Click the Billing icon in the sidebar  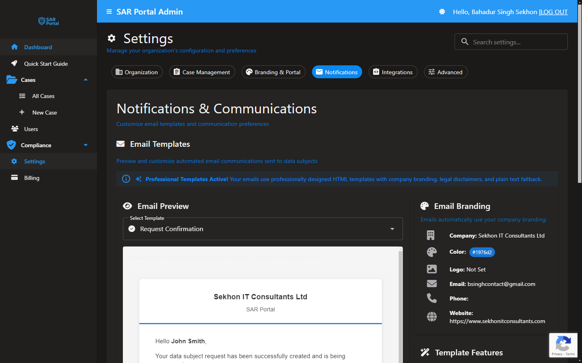[15, 177]
